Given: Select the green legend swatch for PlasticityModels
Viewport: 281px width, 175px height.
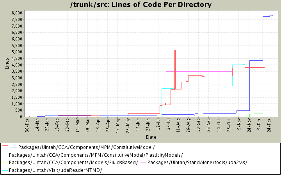Looking at the screenshot, I should pyautogui.click(x=5, y=155).
